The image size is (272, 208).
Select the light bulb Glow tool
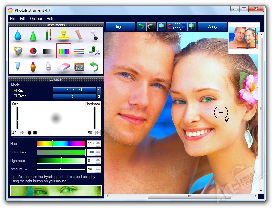coord(48,67)
